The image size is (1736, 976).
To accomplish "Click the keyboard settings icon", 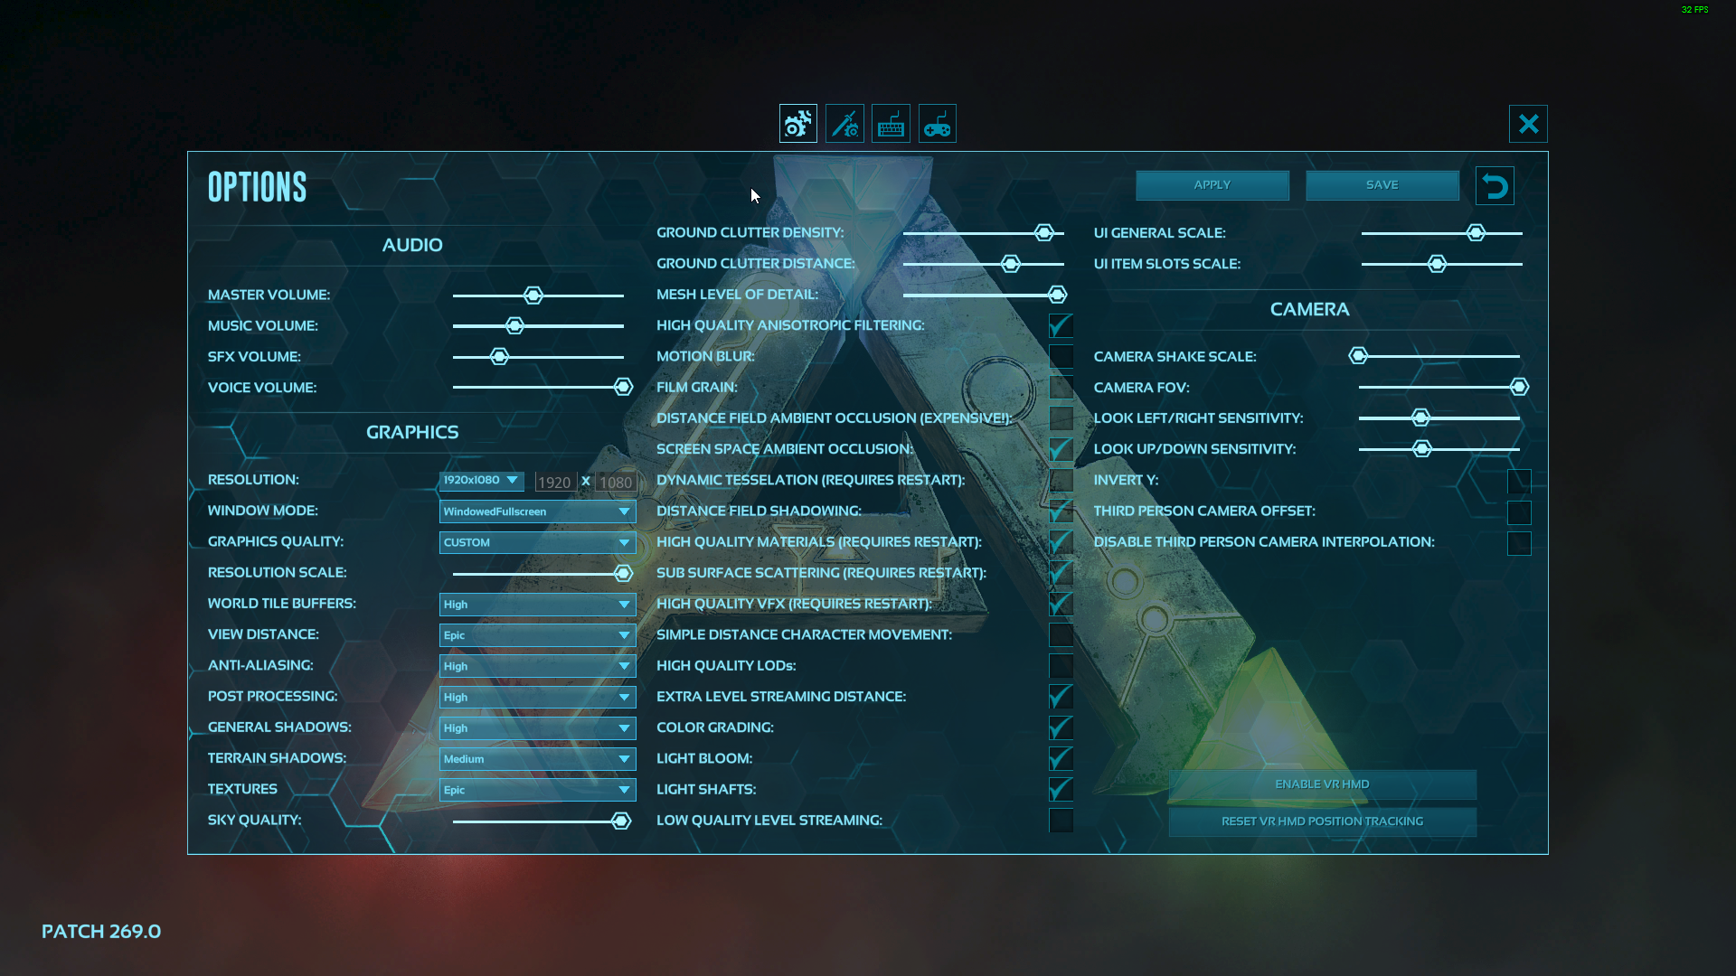I will (x=891, y=124).
